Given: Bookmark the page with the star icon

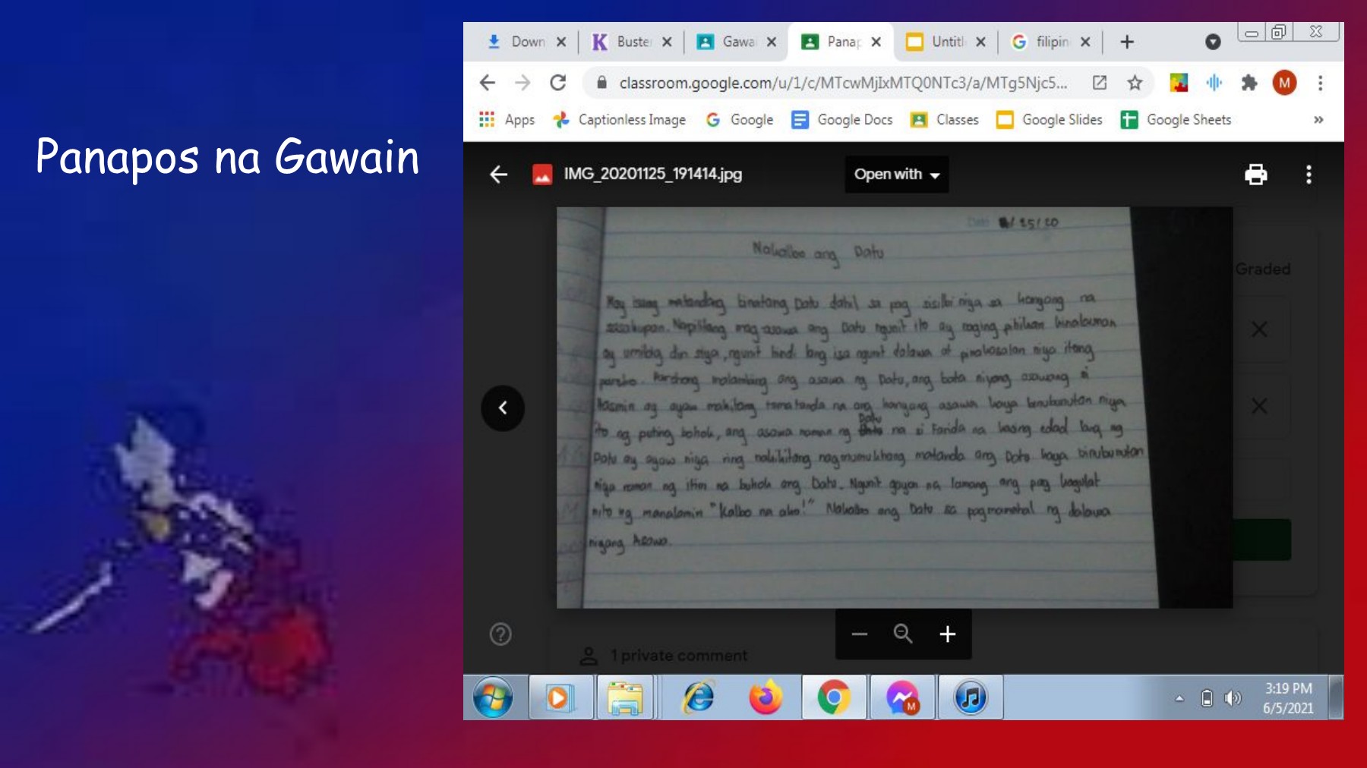Looking at the screenshot, I should pyautogui.click(x=1135, y=83).
